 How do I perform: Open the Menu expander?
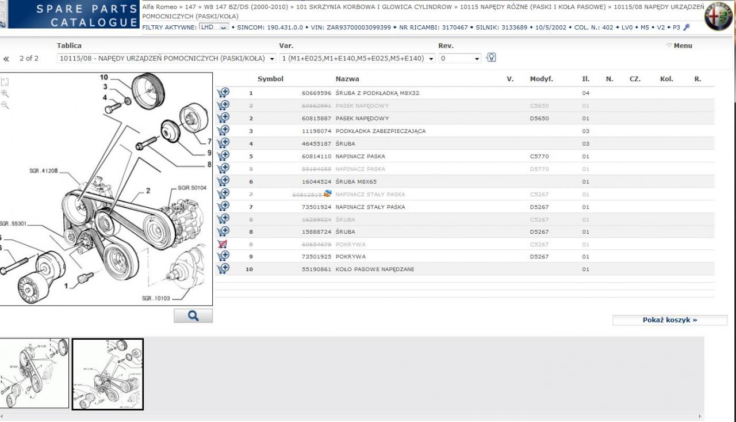pos(679,45)
